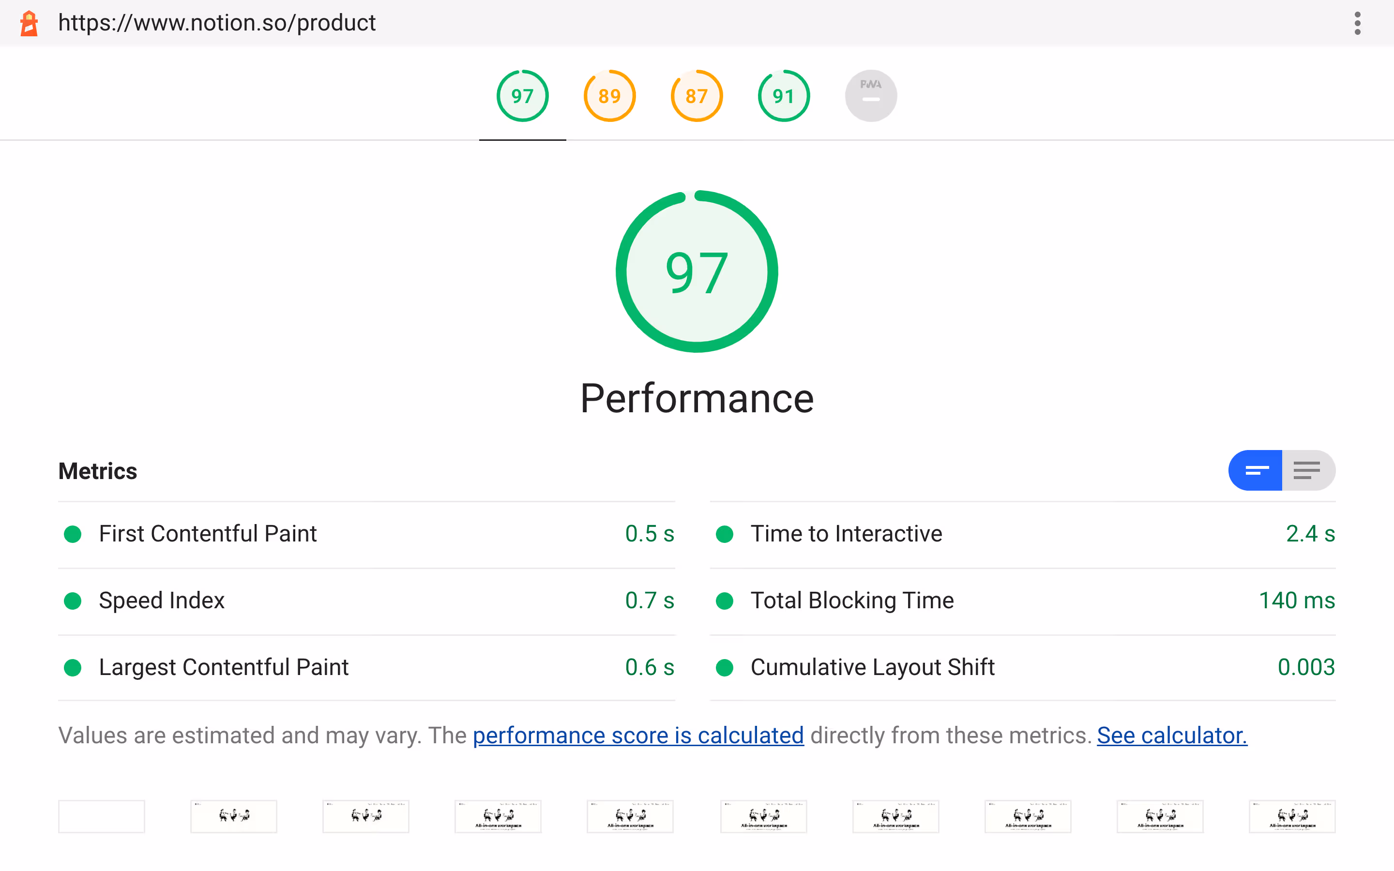Select the Metrics section heading

click(x=97, y=471)
